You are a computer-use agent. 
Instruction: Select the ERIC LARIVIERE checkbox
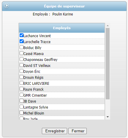coord(21,83)
